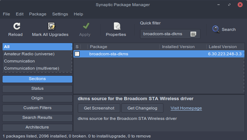The image size is (247, 140).
Task: Open the package Properties icon
Action: pyautogui.click(x=117, y=26)
